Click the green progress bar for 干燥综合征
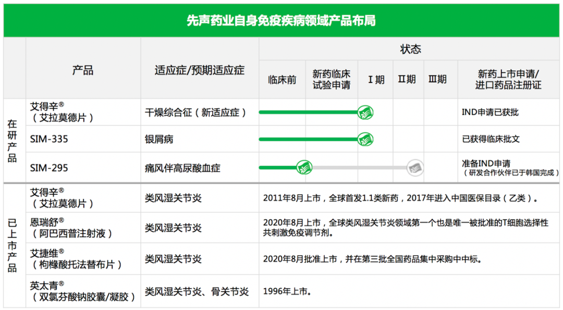563x310 pixels. click(309, 113)
